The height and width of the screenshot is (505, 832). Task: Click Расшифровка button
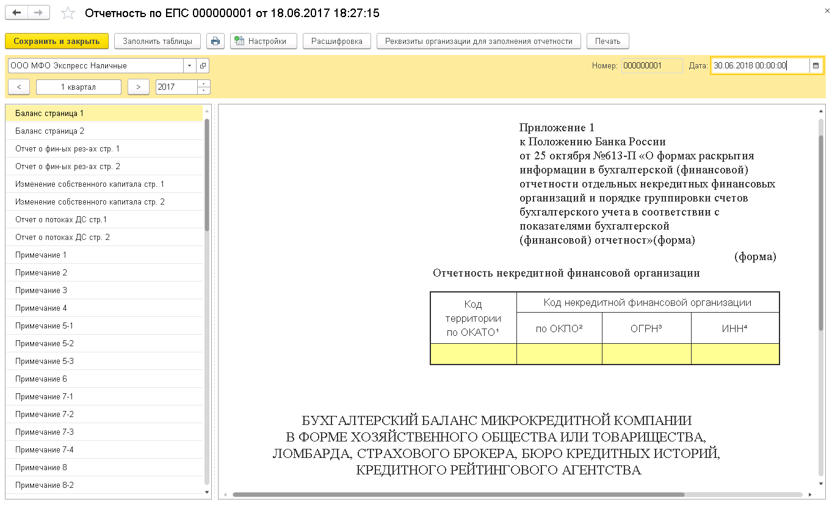point(337,42)
